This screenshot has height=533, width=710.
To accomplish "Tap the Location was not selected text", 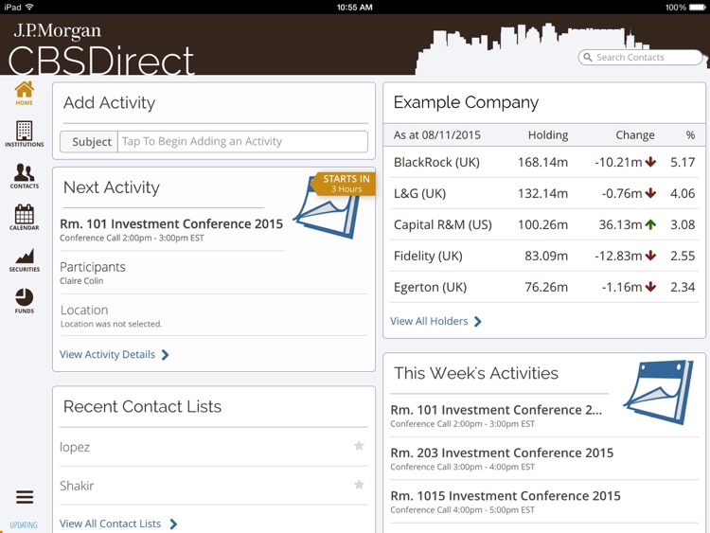I will [x=111, y=324].
